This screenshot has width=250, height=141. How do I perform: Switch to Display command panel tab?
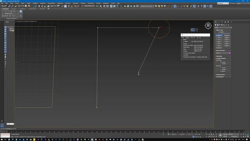tap(228, 22)
